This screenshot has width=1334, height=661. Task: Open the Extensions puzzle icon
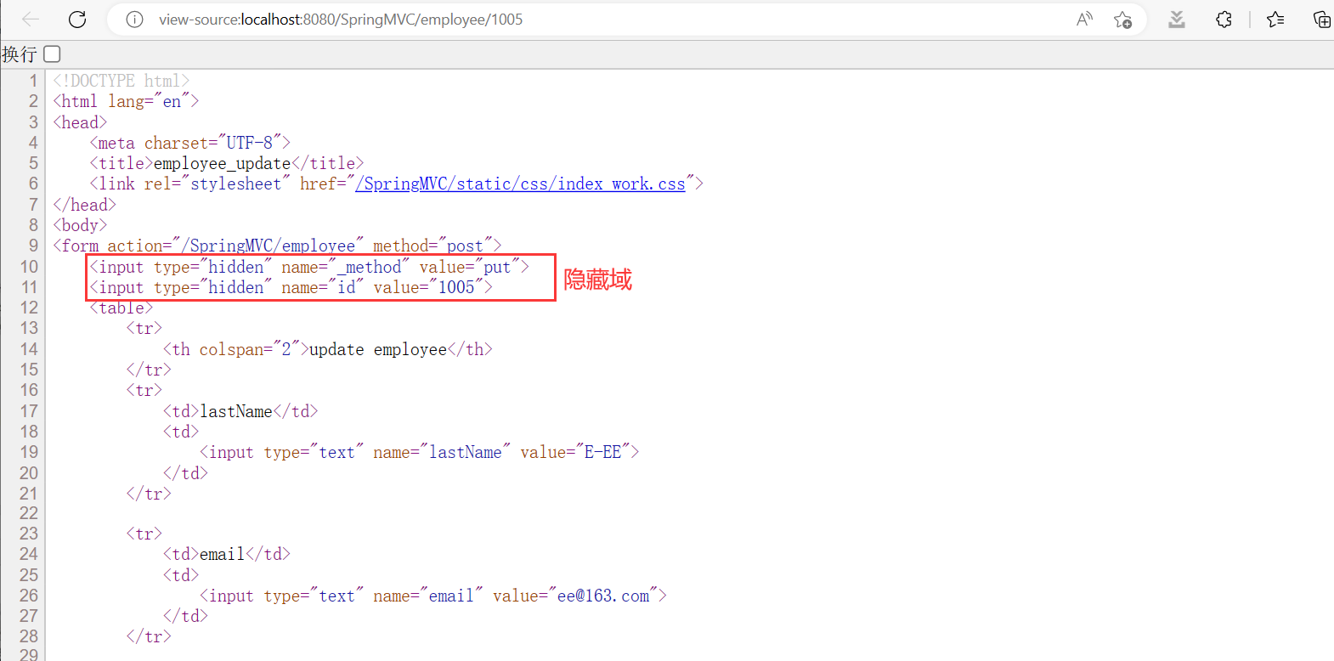point(1224,19)
